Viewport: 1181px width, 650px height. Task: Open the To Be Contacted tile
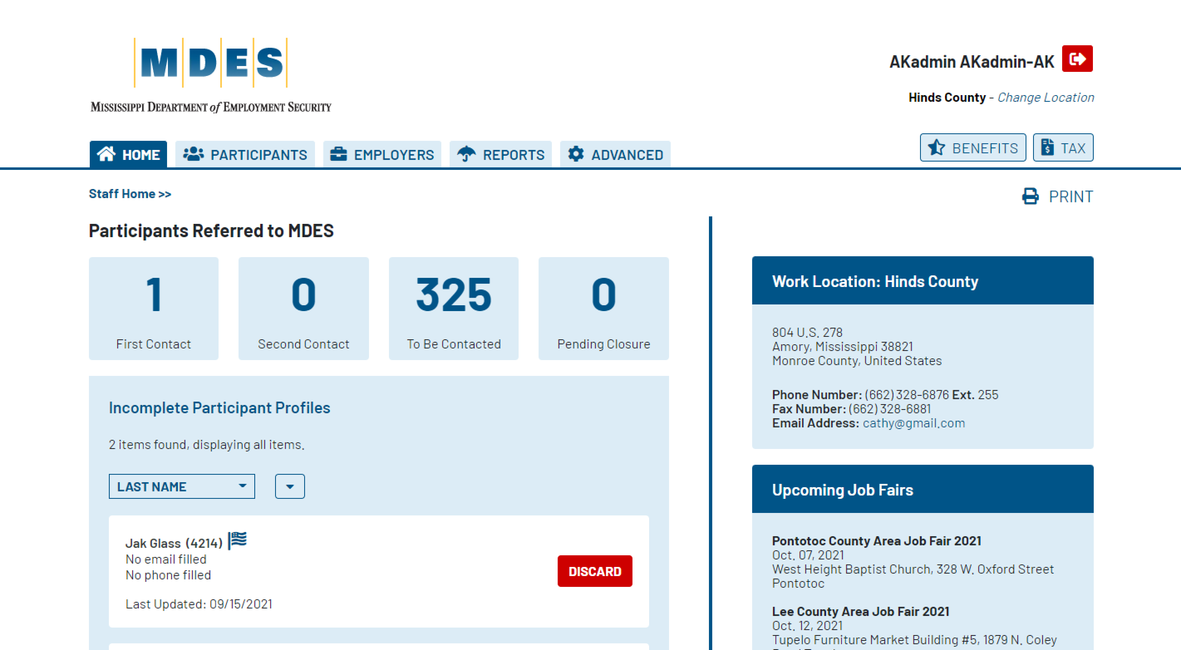453,308
